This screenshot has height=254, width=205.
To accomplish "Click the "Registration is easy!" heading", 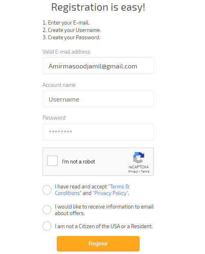I will click(x=98, y=7).
